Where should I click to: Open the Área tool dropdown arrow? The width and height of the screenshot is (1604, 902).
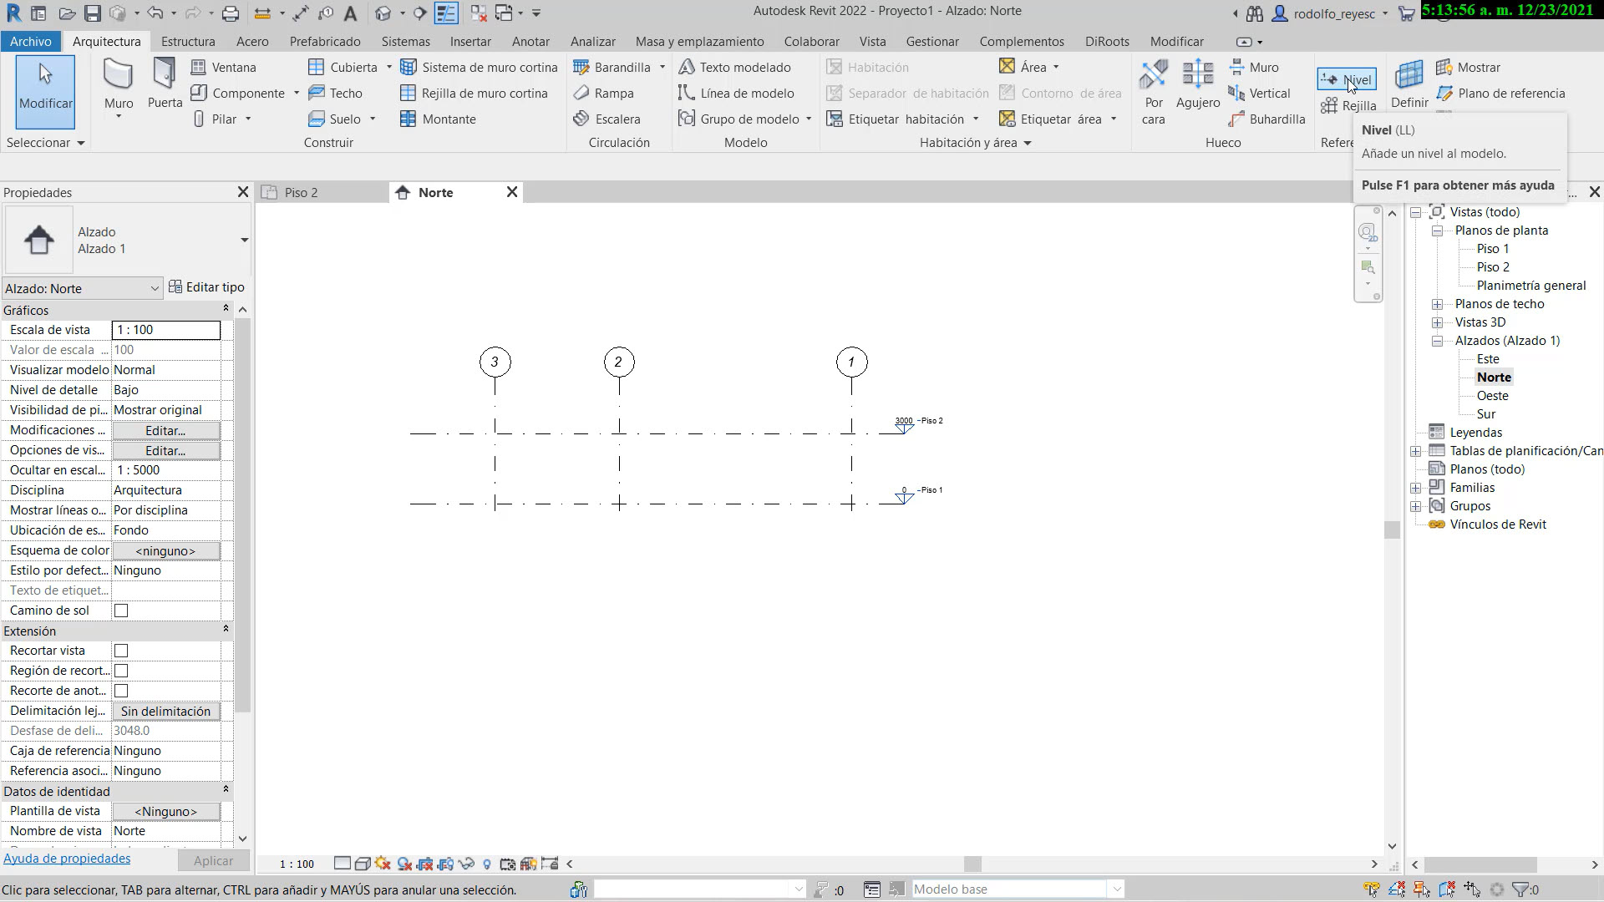(x=1056, y=67)
